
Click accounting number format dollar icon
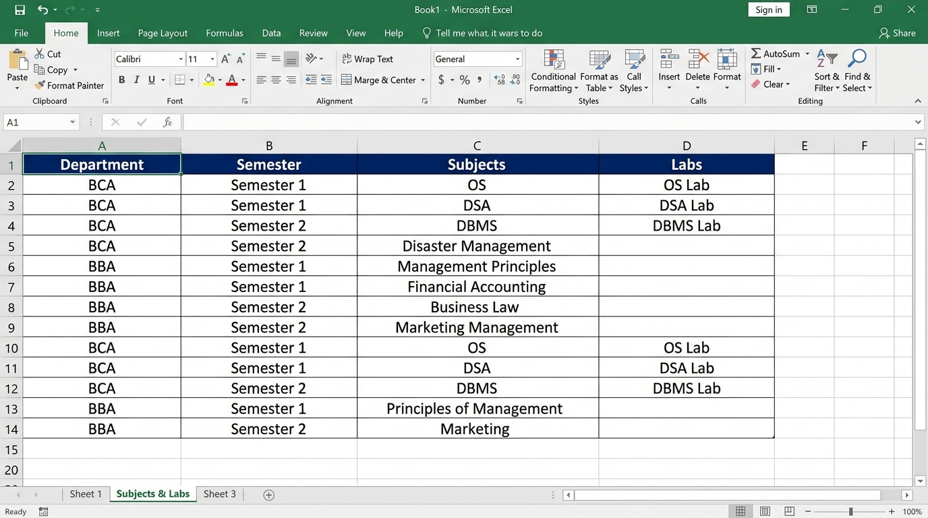pyautogui.click(x=442, y=80)
